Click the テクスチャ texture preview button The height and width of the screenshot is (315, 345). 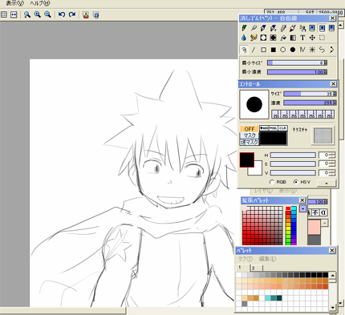323,135
